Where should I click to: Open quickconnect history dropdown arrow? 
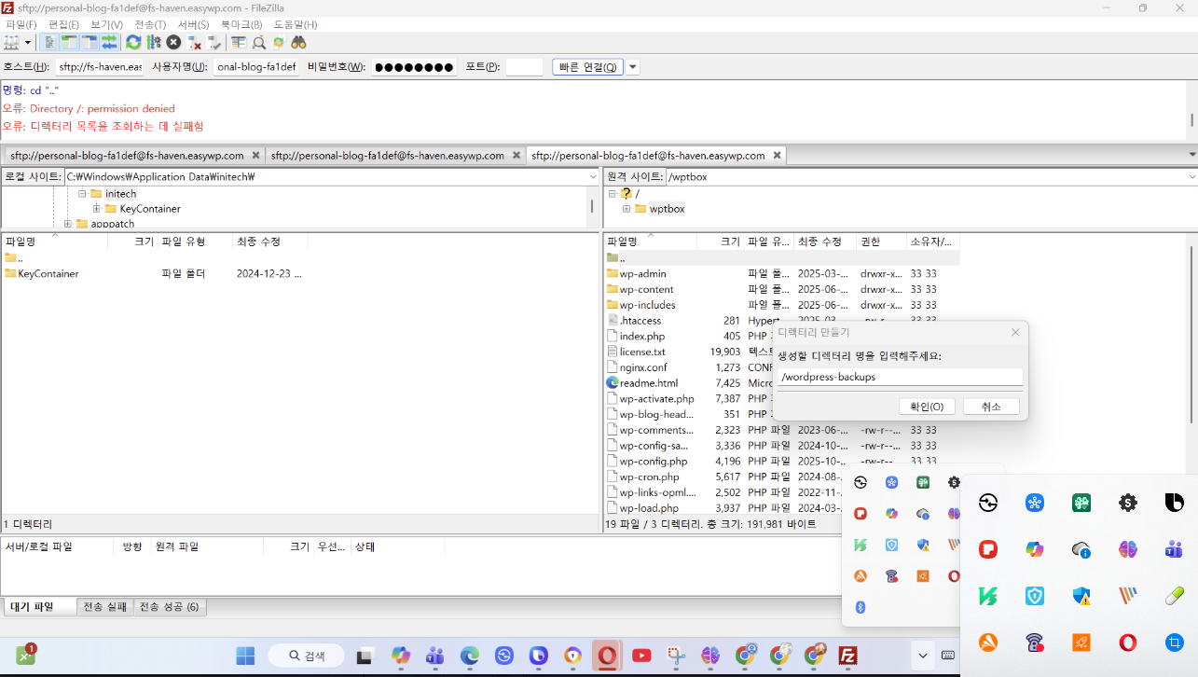pos(633,67)
